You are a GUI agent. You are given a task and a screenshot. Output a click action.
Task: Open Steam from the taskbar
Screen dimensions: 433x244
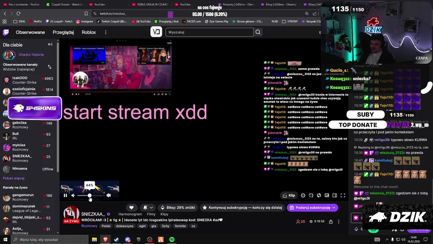116,240
